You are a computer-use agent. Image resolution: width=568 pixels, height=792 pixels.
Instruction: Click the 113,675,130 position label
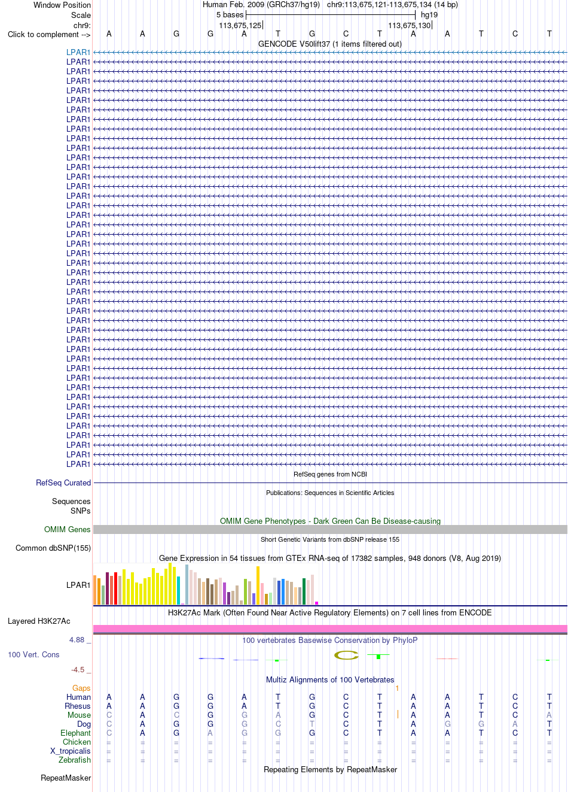point(409,25)
